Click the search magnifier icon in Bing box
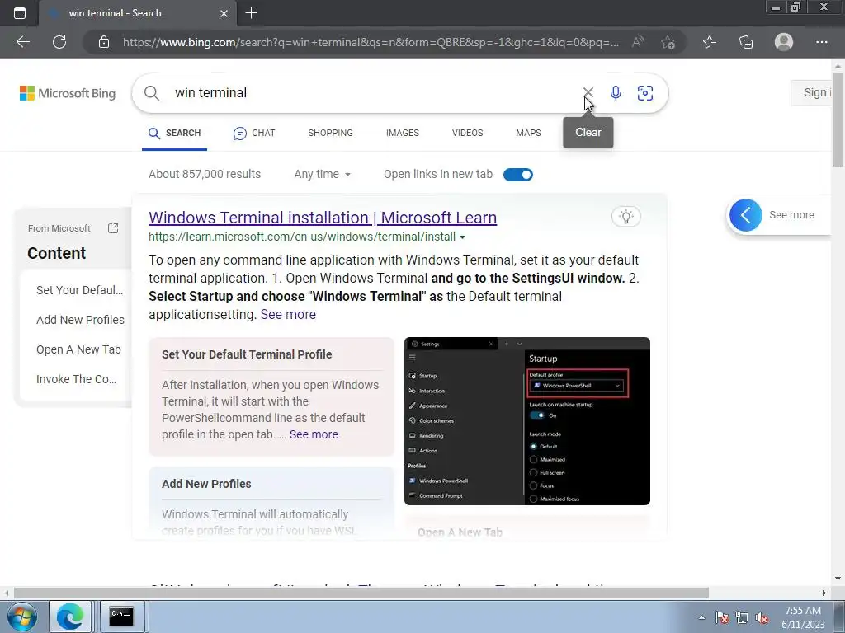845x633 pixels. [152, 93]
